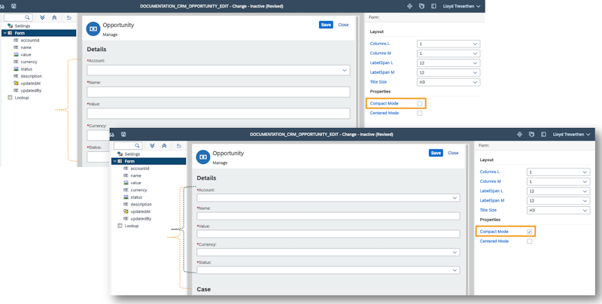Select description tree item in back window
Image resolution: width=602 pixels, height=304 pixels.
[31, 76]
